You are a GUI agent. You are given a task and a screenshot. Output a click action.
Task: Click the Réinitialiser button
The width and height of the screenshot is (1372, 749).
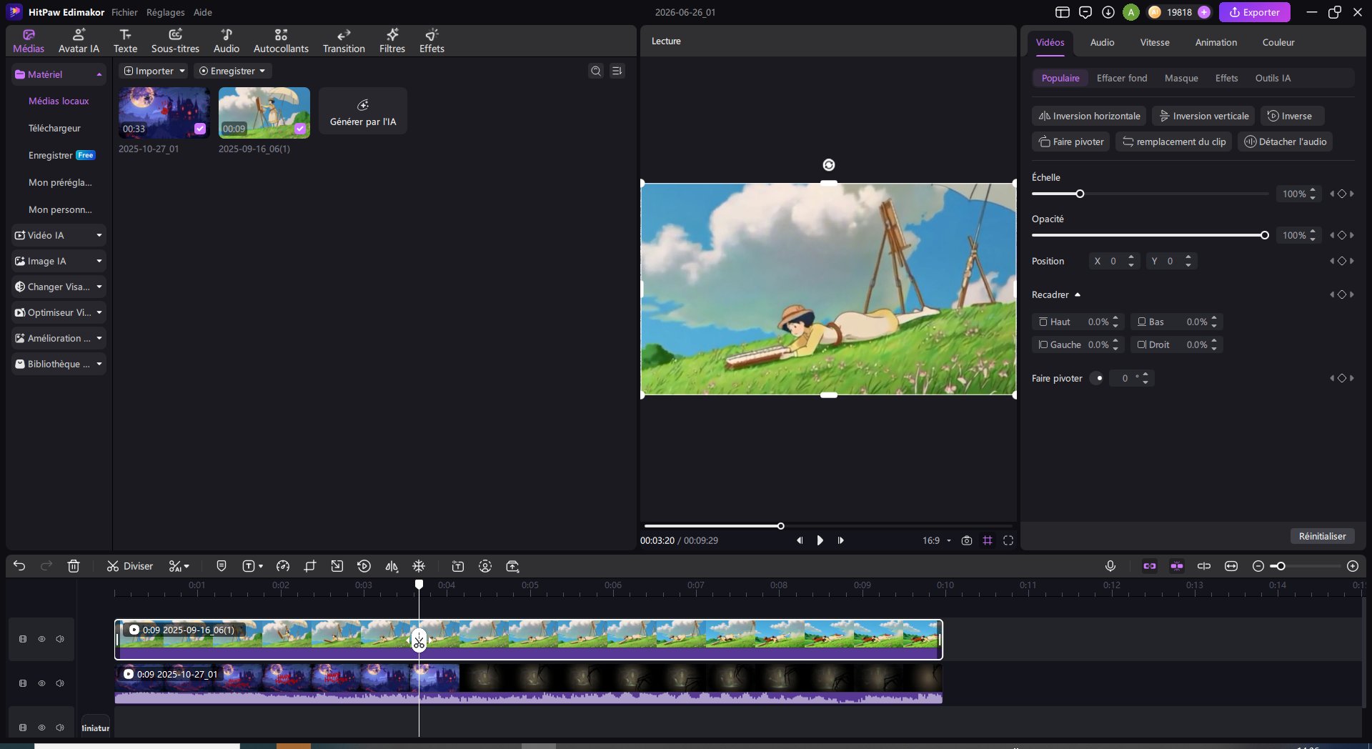pos(1322,536)
